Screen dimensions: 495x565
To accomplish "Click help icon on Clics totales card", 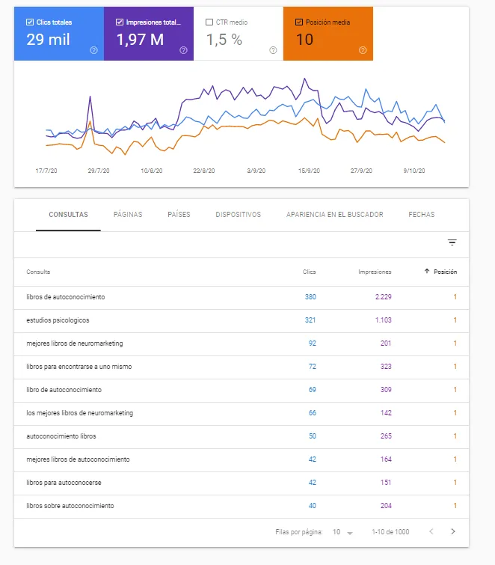I will (93, 50).
